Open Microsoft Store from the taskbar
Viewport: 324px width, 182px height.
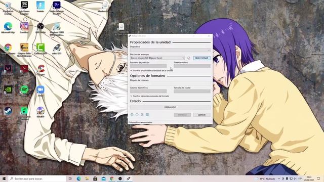tap(95, 178)
